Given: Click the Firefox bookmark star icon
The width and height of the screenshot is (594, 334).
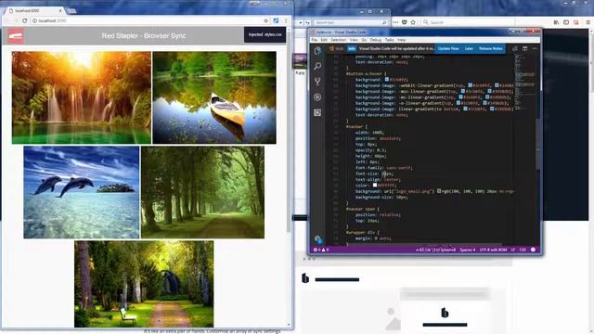Looking at the screenshot, I should (413, 22).
